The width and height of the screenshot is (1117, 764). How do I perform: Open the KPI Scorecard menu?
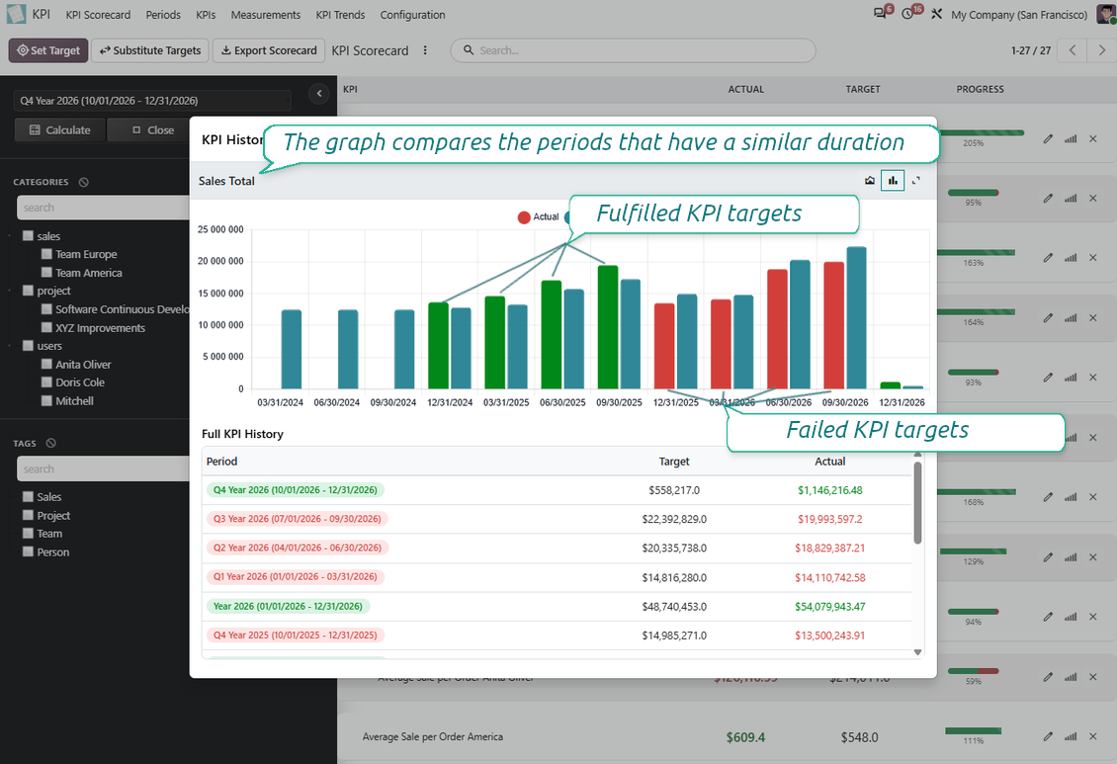pos(98,14)
